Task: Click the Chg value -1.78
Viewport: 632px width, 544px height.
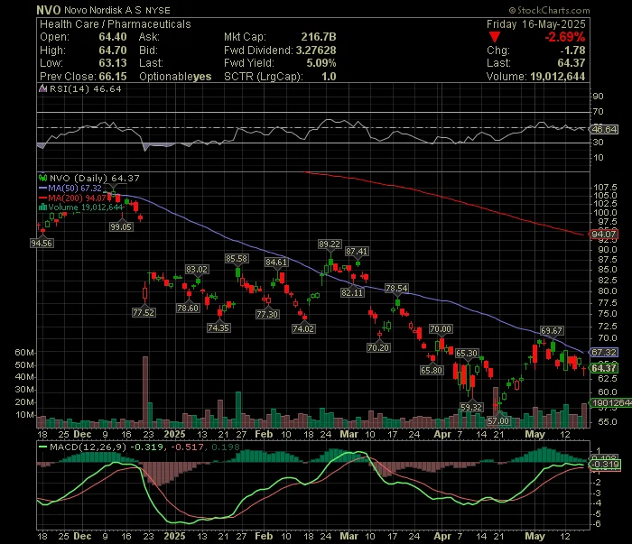Action: click(x=572, y=51)
